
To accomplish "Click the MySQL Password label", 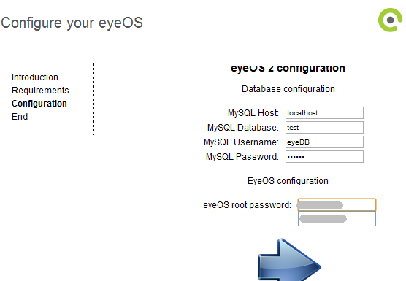I will pyautogui.click(x=242, y=157).
